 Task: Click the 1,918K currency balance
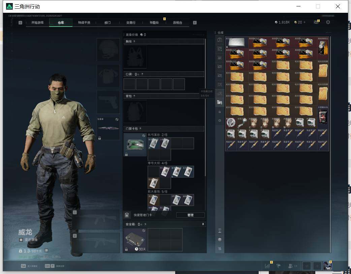click(x=282, y=22)
